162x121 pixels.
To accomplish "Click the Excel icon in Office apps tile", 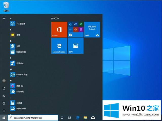I will (x=81, y=24).
